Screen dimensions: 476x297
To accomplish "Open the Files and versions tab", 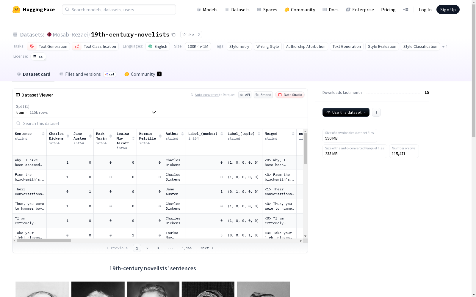I will (87, 74).
